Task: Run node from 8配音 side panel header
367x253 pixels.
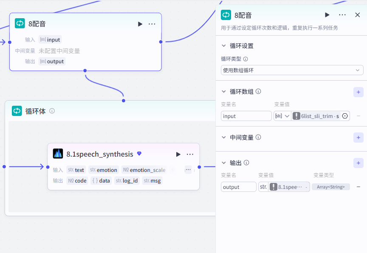Action: (327, 15)
